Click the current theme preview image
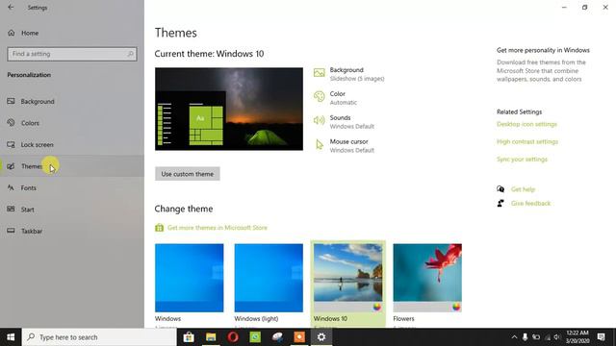The height and width of the screenshot is (346, 616). pyautogui.click(x=229, y=109)
